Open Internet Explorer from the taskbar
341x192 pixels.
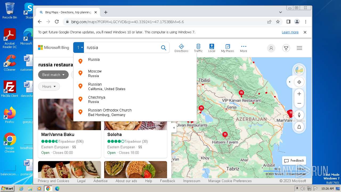21,189
